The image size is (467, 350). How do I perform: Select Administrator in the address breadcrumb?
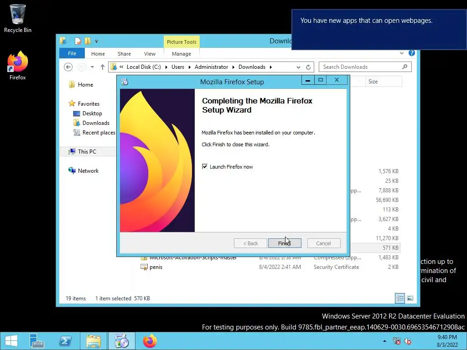coord(212,67)
